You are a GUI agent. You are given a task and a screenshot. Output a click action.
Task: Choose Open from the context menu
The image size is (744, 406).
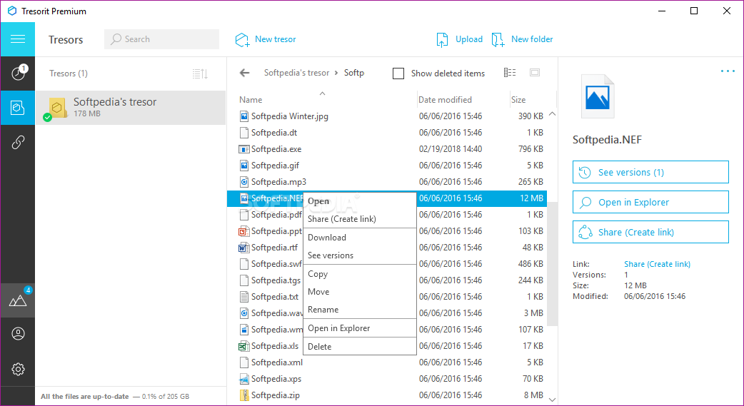pyautogui.click(x=360, y=201)
